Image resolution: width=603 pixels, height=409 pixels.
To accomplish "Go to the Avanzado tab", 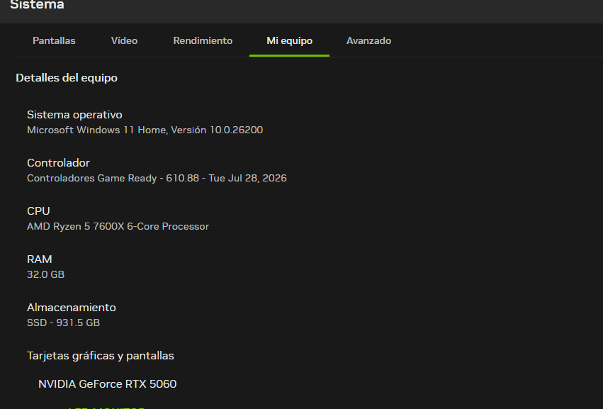I will coord(368,41).
